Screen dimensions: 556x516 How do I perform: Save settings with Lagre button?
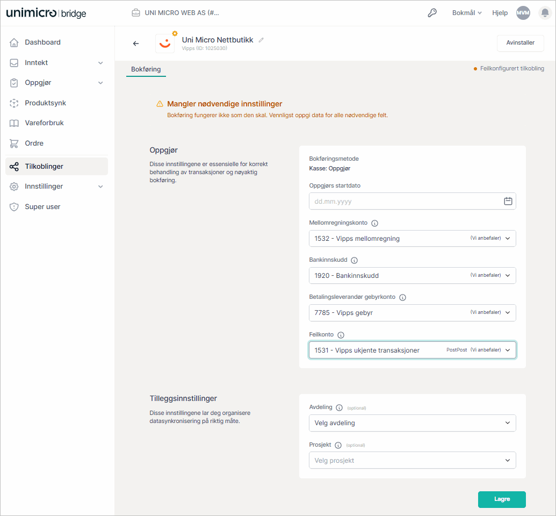tap(502, 499)
